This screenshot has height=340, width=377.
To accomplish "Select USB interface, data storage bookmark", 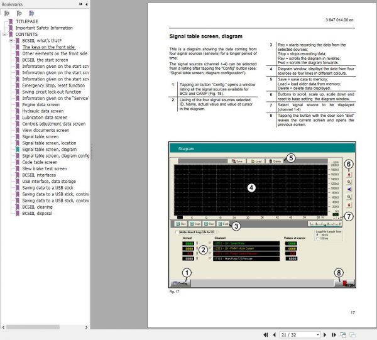I will (49, 181).
